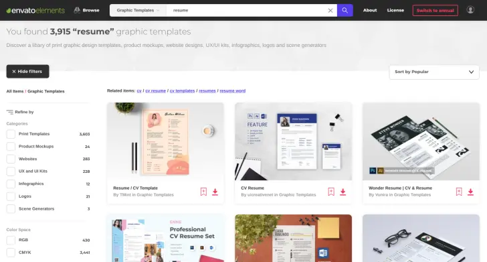Viewport: 487px width, 262px height.
Task: Open the ulcreativenet author link
Action: pyautogui.click(x=260, y=195)
